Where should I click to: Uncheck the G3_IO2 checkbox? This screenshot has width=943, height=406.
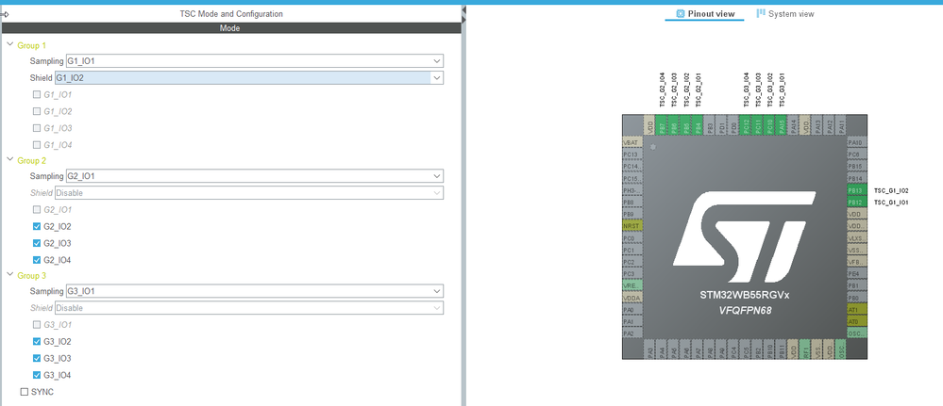pos(37,341)
